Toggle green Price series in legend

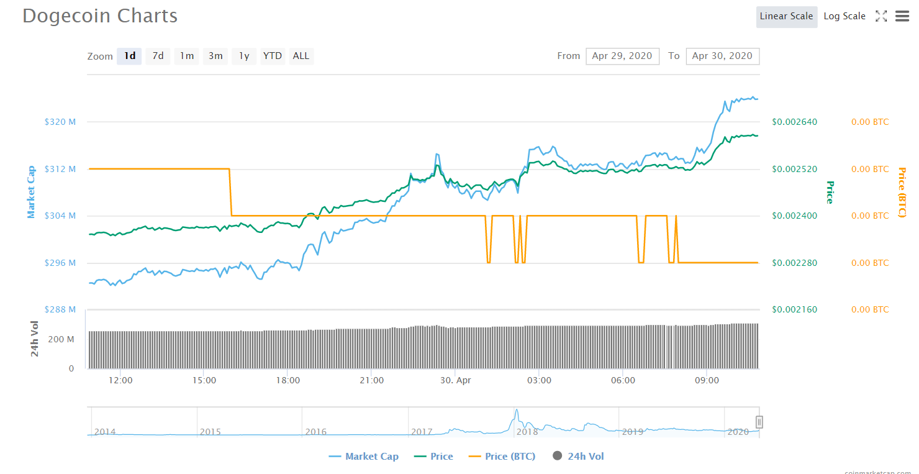pos(433,457)
